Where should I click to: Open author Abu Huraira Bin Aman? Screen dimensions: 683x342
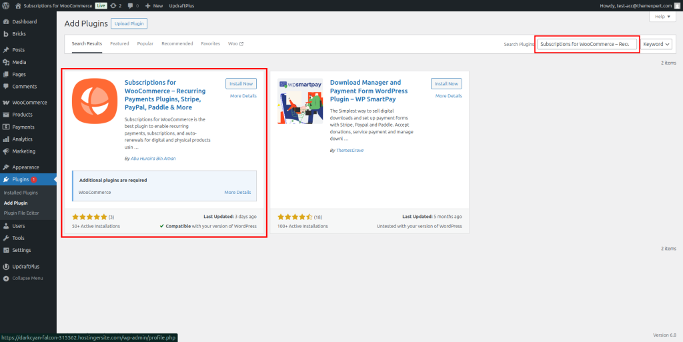click(x=153, y=159)
